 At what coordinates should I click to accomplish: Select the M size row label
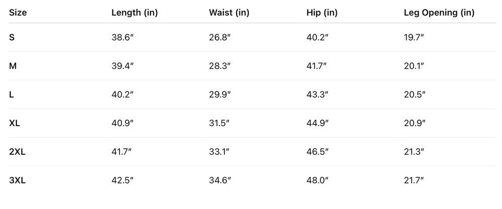pos(13,66)
